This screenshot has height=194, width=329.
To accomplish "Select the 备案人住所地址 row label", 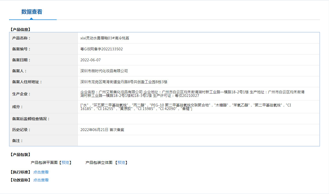I will click(x=27, y=82).
